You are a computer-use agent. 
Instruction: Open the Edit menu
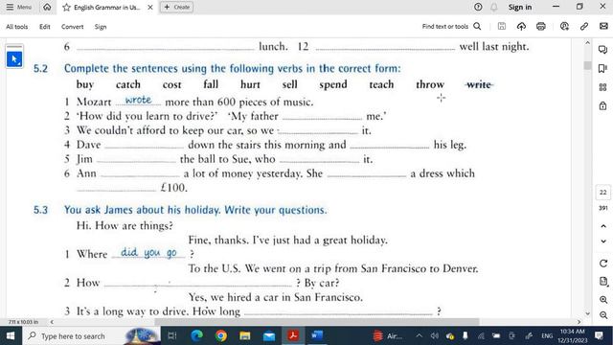click(45, 27)
